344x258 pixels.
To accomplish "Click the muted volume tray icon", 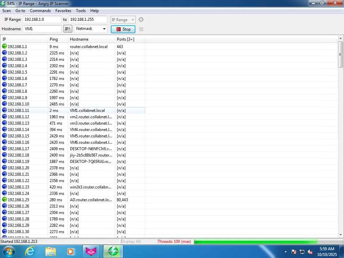I will coord(310,252).
